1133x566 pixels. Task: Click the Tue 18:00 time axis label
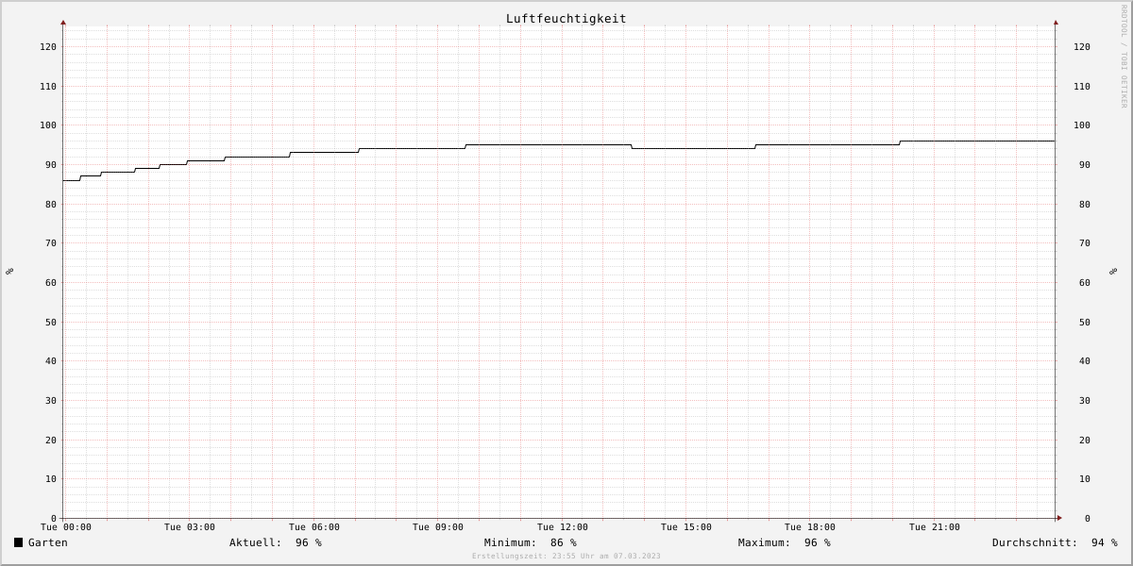point(810,527)
